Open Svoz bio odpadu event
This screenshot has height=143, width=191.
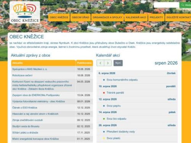(x=117, y=119)
